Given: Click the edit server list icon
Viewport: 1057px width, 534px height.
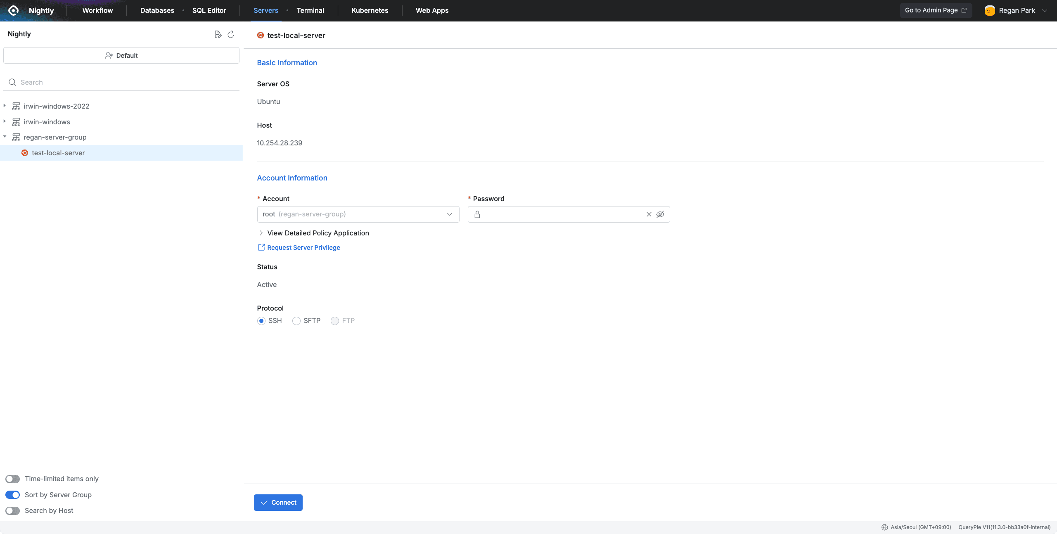Looking at the screenshot, I should coord(218,34).
